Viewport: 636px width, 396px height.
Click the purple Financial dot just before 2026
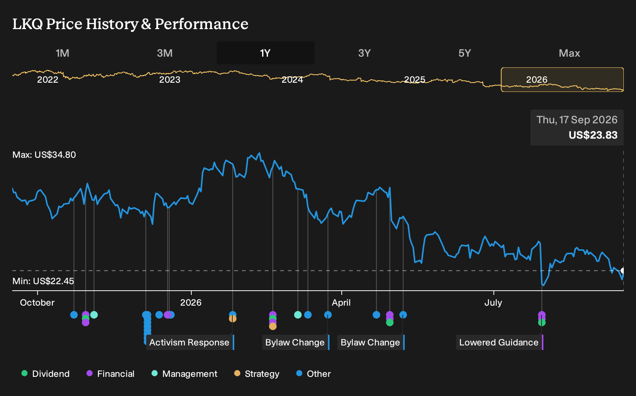coord(167,315)
